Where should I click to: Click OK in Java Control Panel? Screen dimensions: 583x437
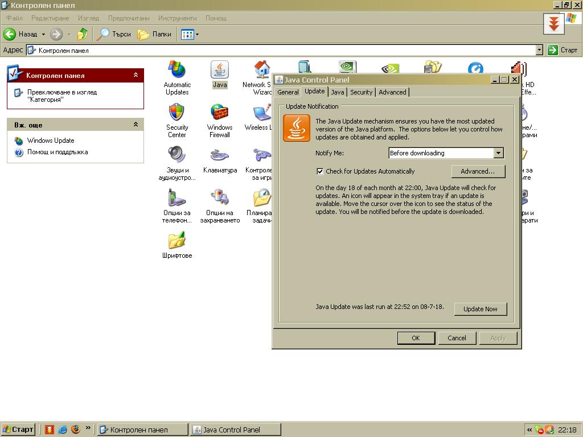pyautogui.click(x=416, y=338)
